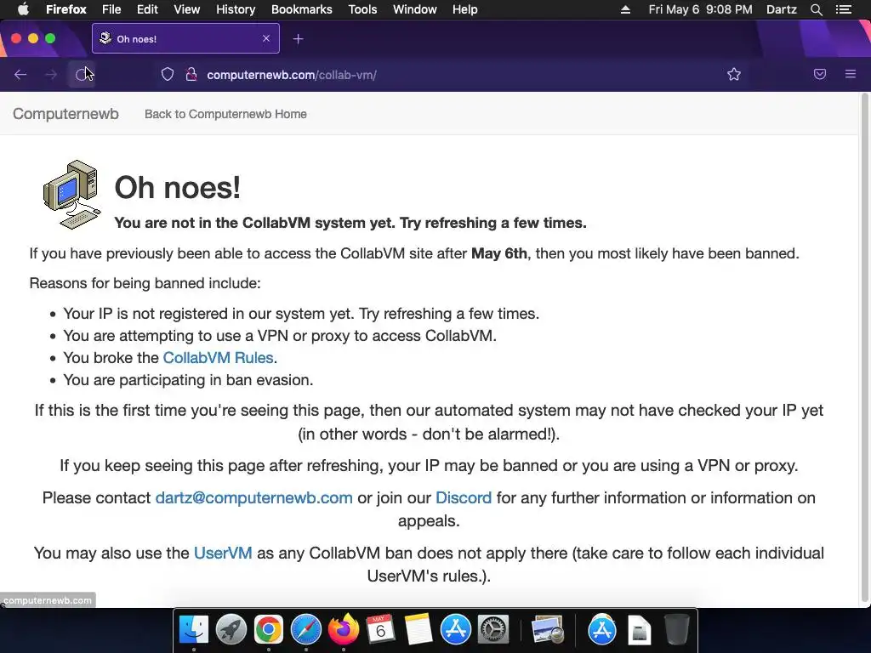871x653 pixels.
Task: Follow the UserVM link
Action: [223, 553]
